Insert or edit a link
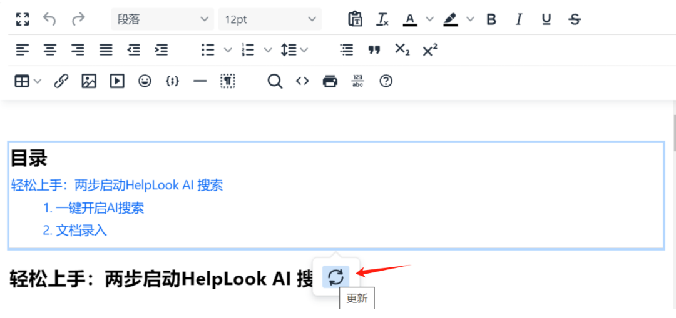Image resolution: width=676 pixels, height=318 pixels. coord(61,81)
